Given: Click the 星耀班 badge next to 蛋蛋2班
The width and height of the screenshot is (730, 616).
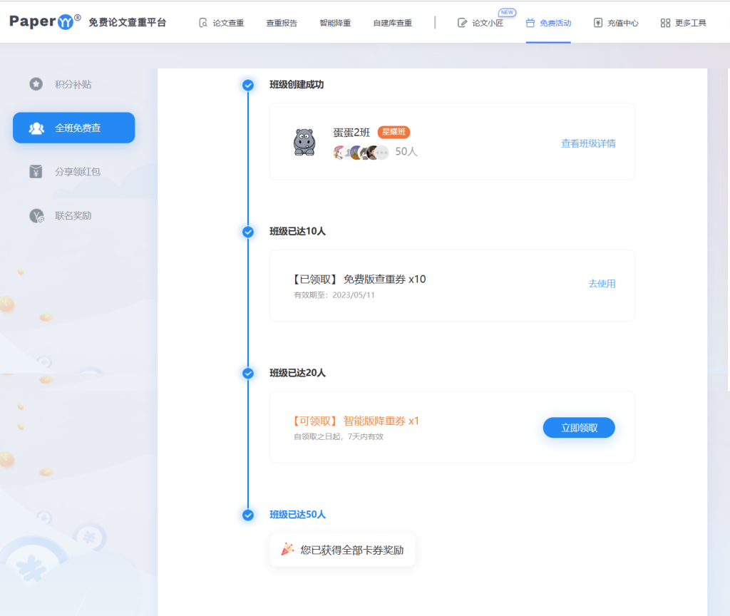Looking at the screenshot, I should coord(394,132).
